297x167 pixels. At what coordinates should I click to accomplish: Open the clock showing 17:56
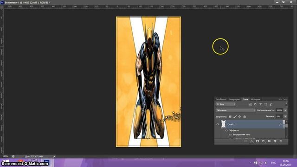click(x=286, y=163)
